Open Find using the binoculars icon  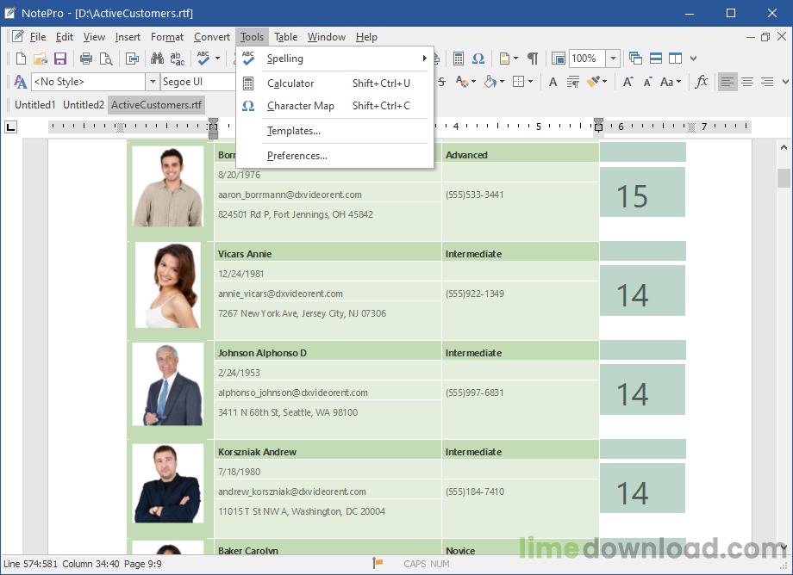pos(157,59)
